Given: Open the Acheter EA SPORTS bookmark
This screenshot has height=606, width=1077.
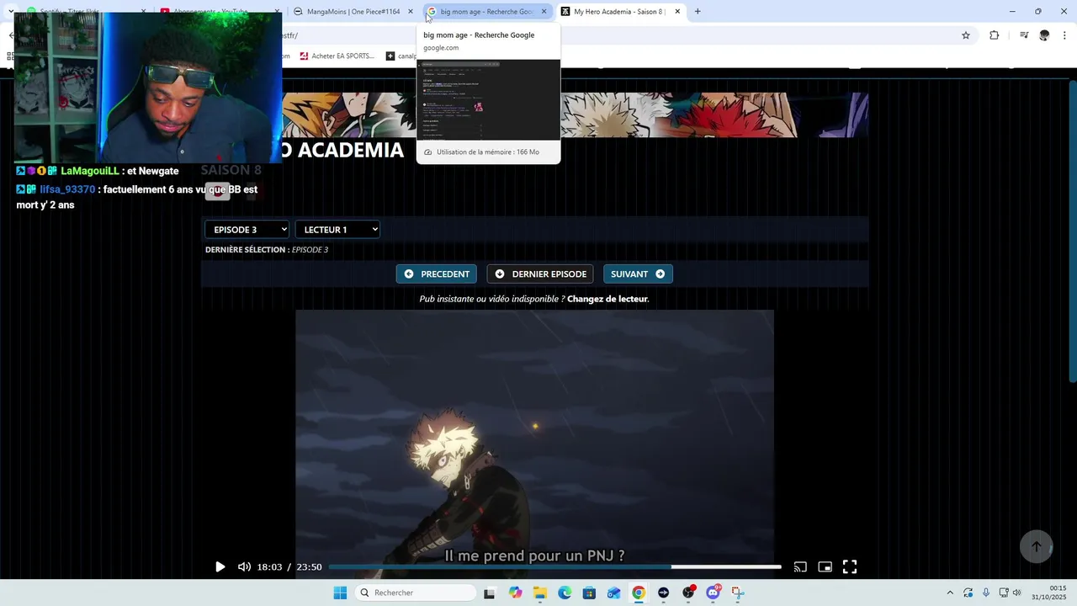Looking at the screenshot, I should coord(336,56).
